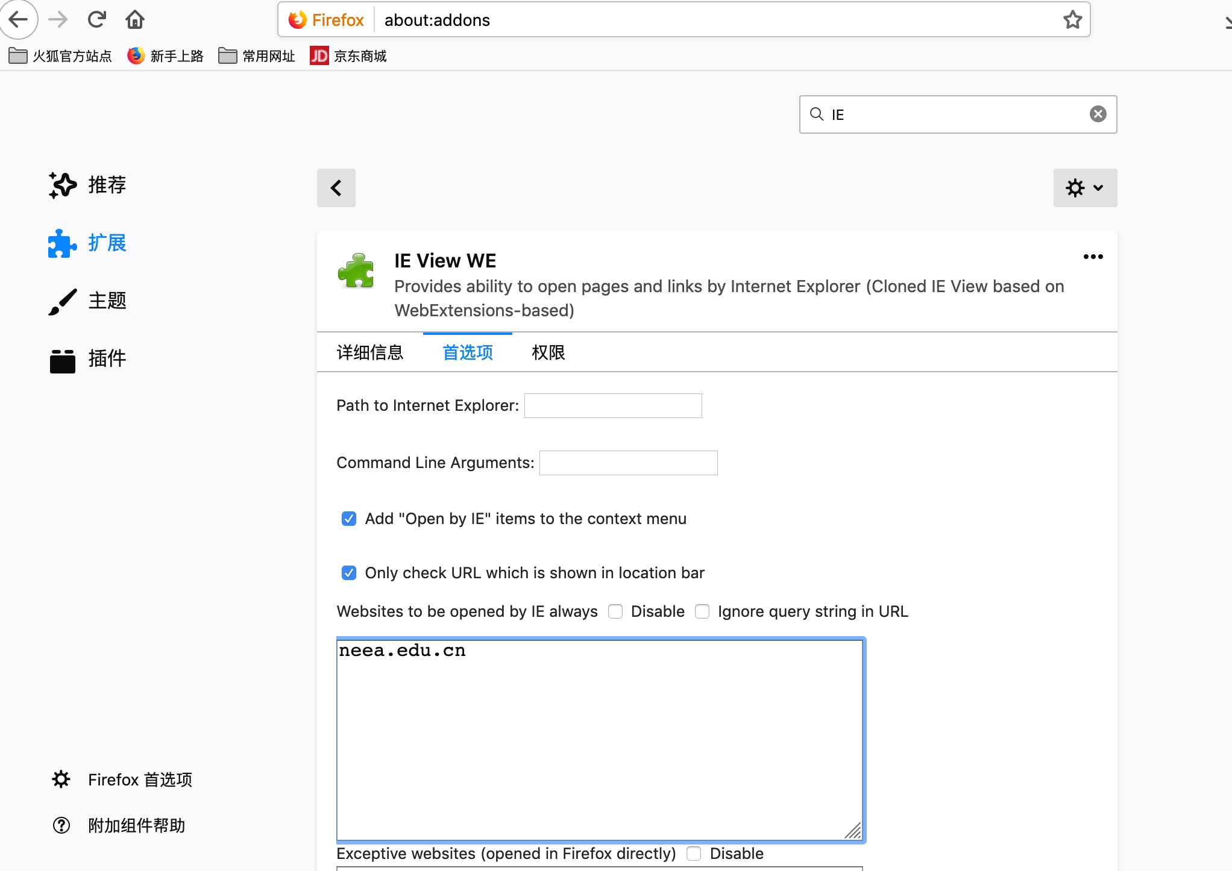Open Firefox 首选项 preferences
This screenshot has width=1232, height=871.
coord(122,779)
